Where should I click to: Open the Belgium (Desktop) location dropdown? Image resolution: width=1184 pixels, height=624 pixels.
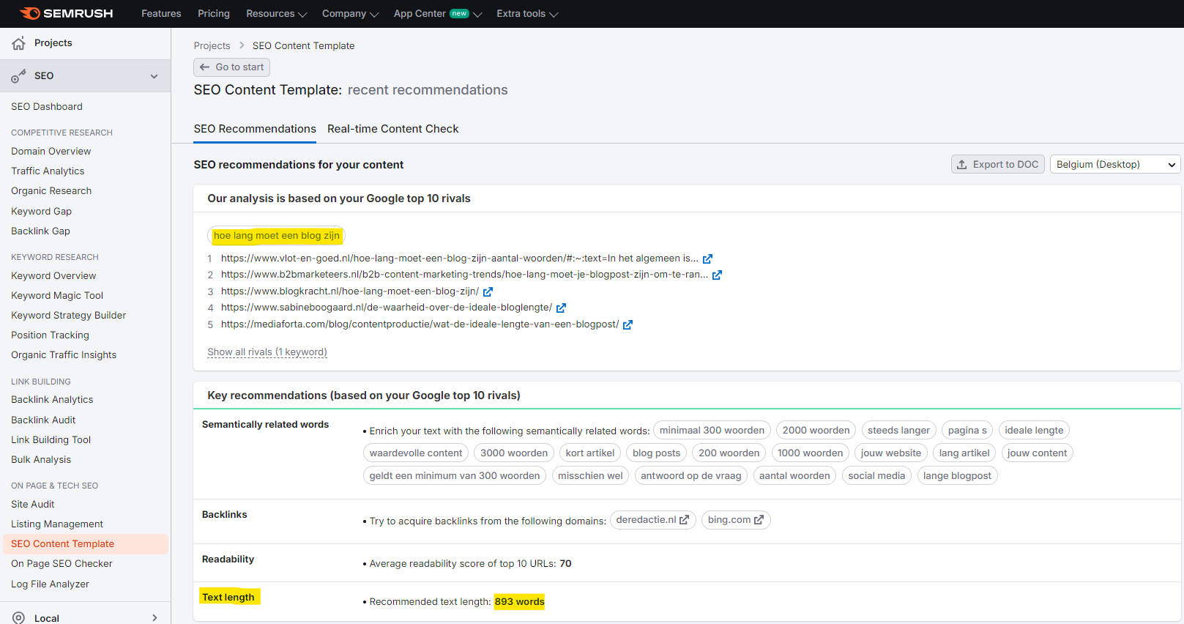(1115, 164)
